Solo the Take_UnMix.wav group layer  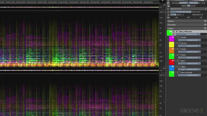tap(177, 32)
